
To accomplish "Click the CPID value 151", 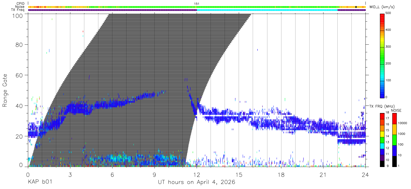I will coord(196,4).
